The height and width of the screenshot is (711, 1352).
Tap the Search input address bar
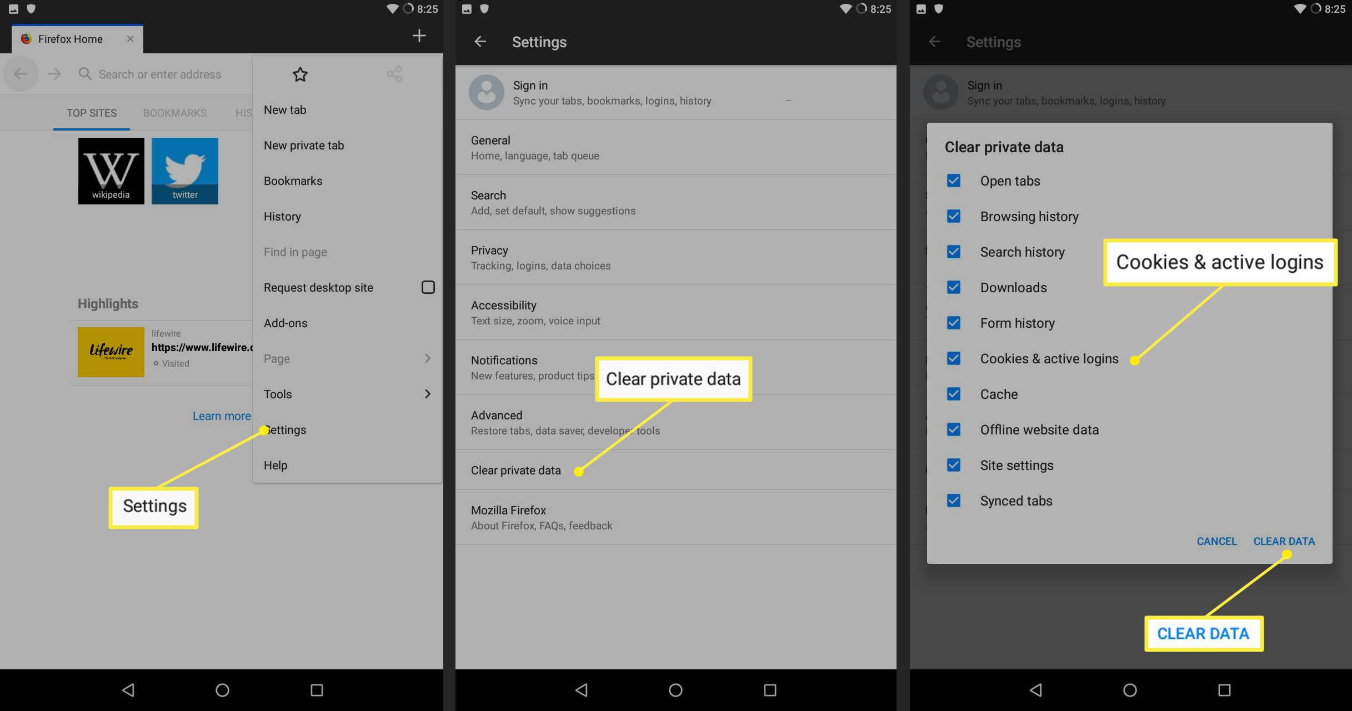pyautogui.click(x=161, y=73)
